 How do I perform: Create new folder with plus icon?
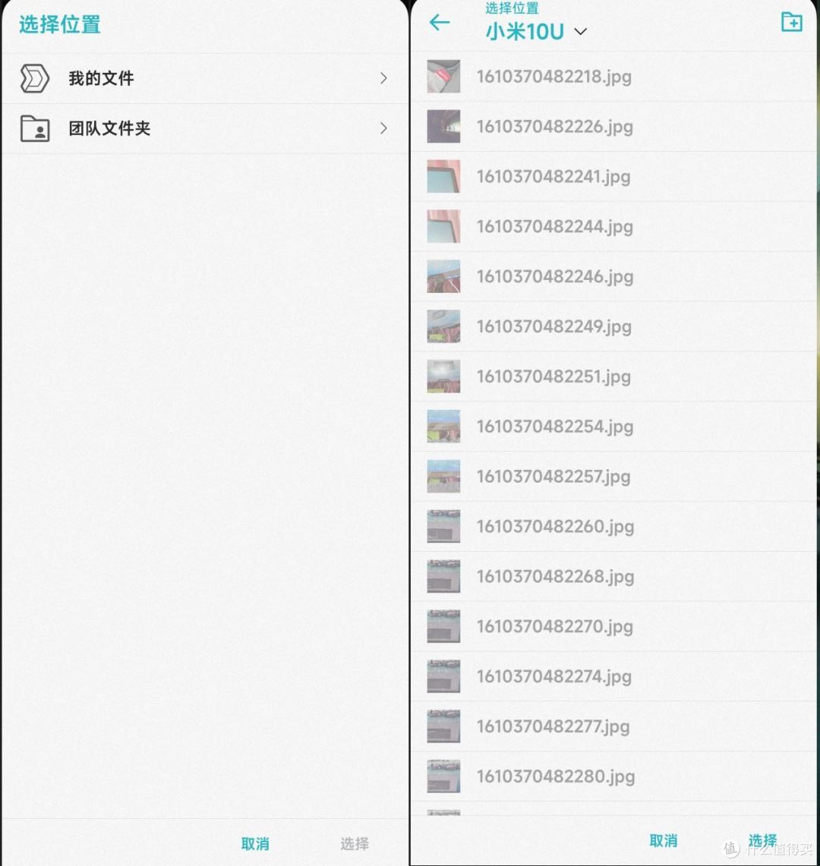791,22
